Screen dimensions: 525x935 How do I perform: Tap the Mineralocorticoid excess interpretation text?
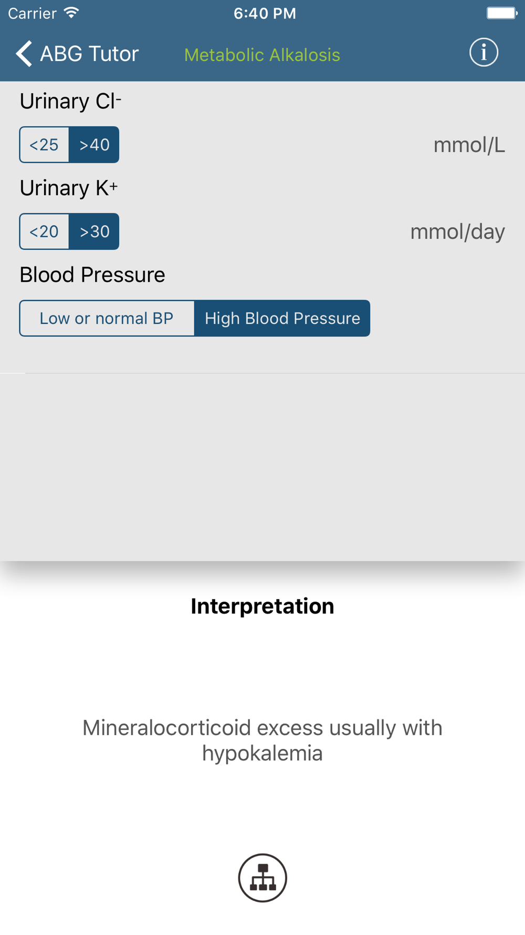[x=262, y=740]
